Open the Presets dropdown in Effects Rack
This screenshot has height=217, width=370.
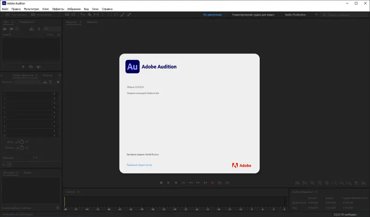[28, 82]
